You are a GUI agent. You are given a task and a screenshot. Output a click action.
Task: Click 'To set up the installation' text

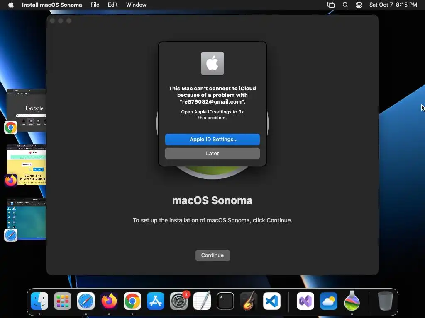coord(212,220)
